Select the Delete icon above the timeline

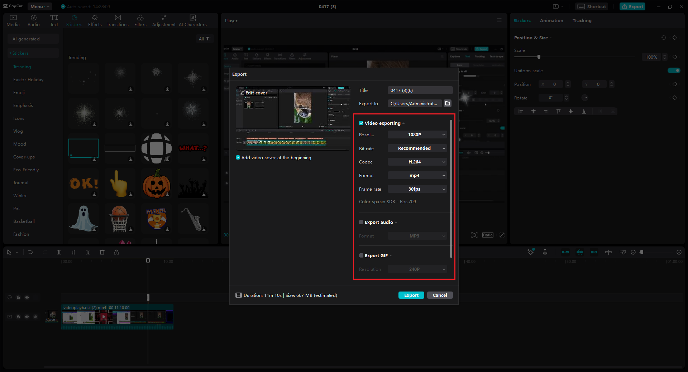[102, 252]
